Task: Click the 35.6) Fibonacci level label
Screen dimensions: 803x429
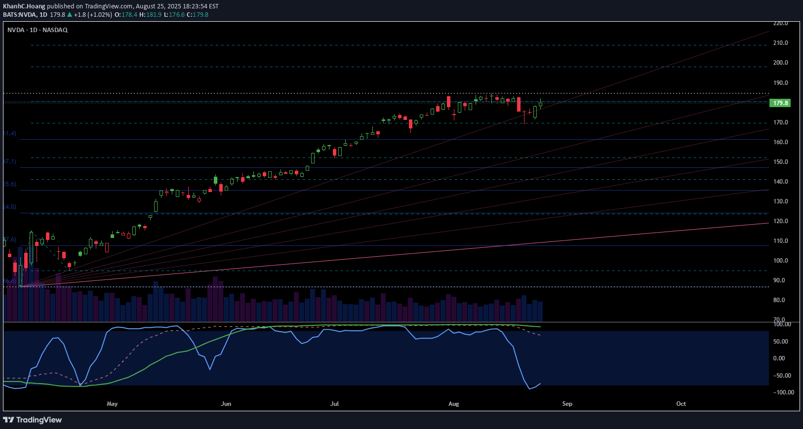Action: [x=10, y=184]
